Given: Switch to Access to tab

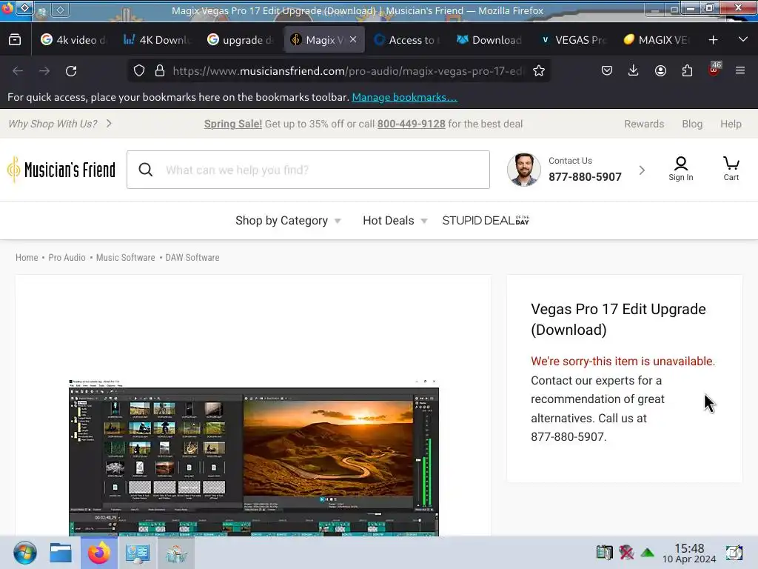Looking at the screenshot, I should pos(407,40).
